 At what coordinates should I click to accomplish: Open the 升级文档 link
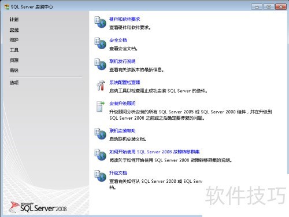pos(118,173)
